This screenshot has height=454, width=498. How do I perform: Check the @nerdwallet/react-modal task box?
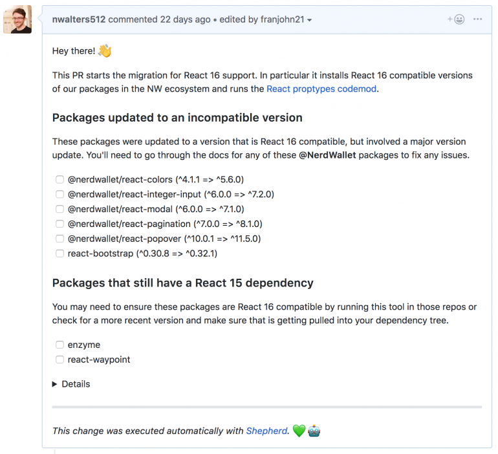point(60,210)
